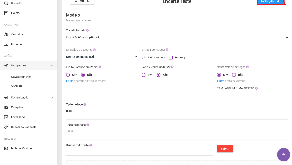The image size is (292, 165).
Task: Click the help icon beside Tipo de Encarte
Action: tap(87, 31)
